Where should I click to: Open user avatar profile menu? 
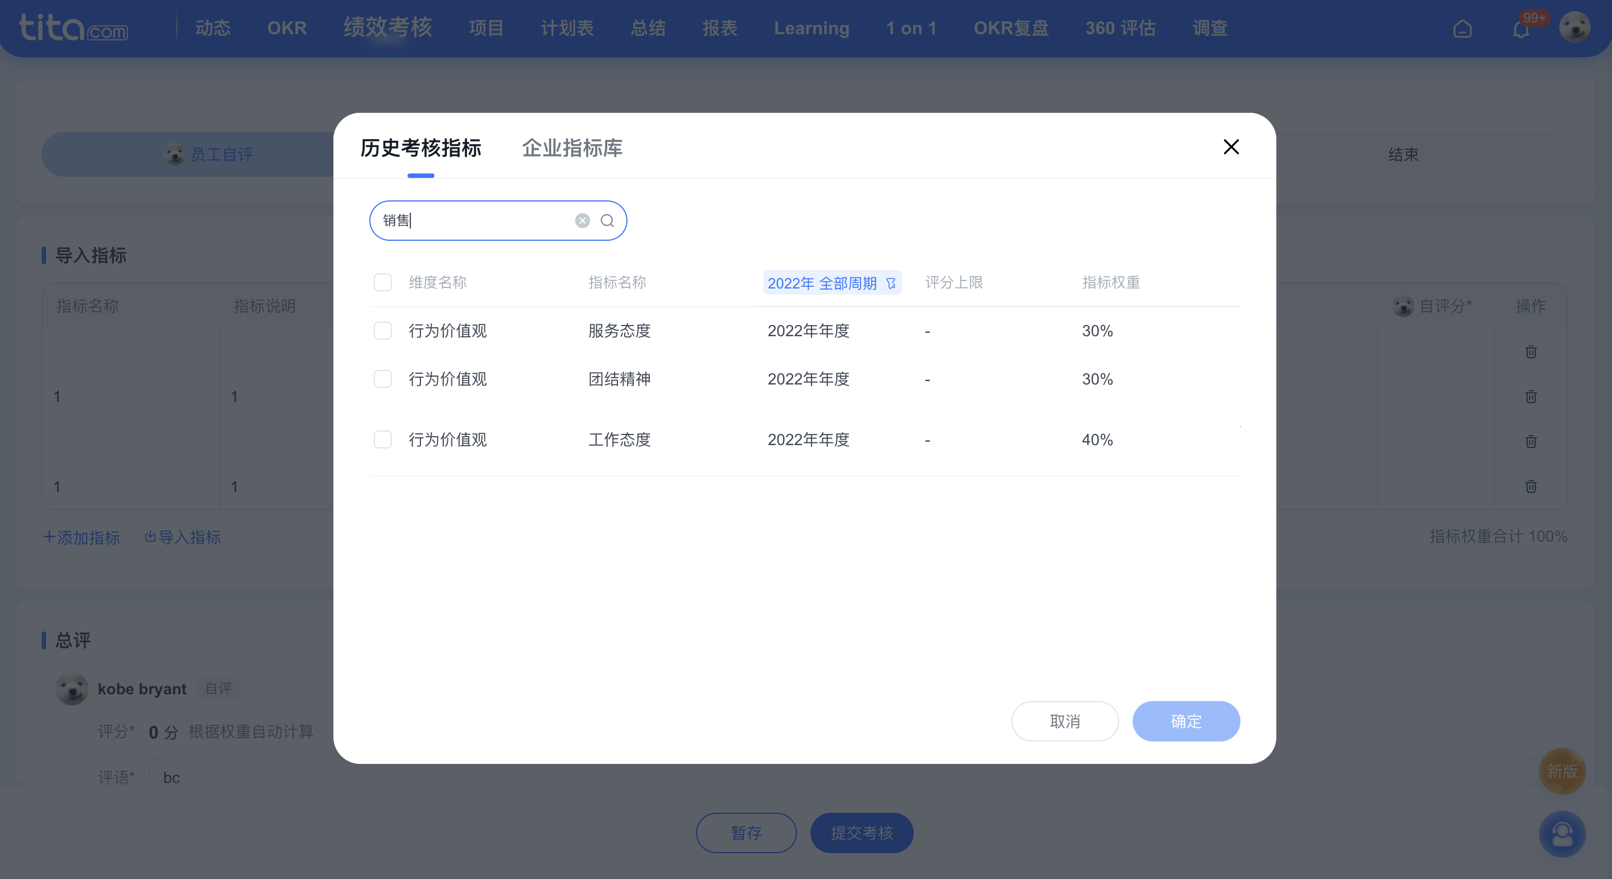(1574, 28)
